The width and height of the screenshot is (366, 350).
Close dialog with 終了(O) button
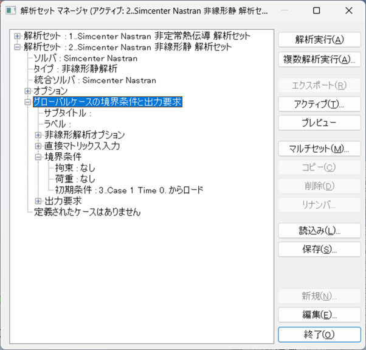319,335
